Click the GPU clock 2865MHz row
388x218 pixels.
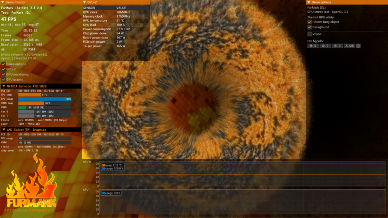[x=116, y=12]
